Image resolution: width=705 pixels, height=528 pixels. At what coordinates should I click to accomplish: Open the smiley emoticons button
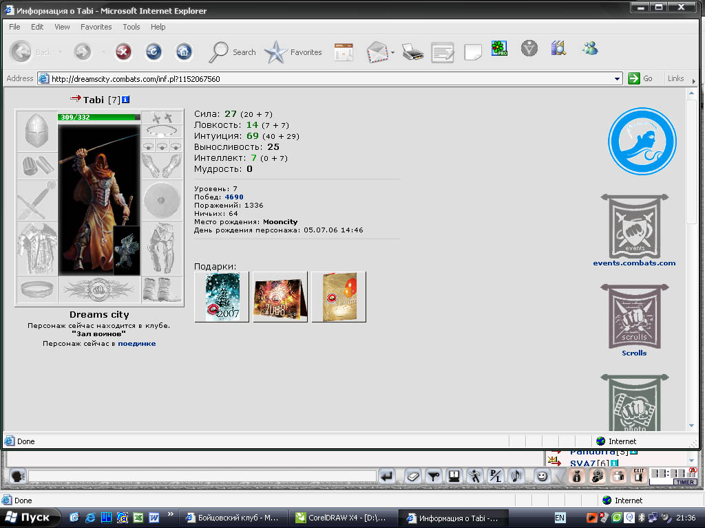coord(543,476)
